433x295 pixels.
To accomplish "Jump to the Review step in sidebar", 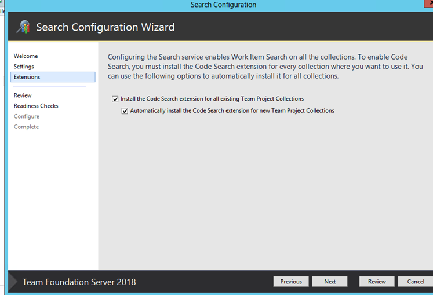I will [23, 95].
